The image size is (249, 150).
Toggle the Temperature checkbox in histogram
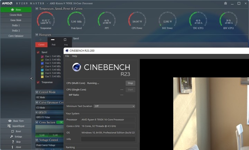(38, 82)
